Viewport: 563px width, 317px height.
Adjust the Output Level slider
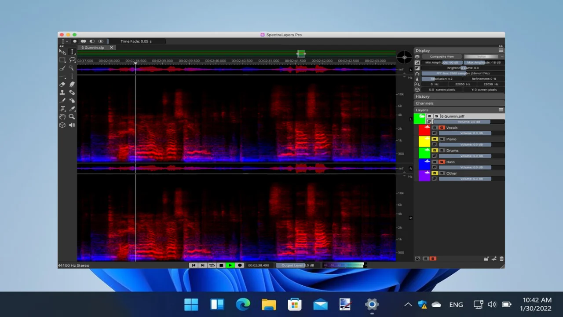[x=297, y=265]
